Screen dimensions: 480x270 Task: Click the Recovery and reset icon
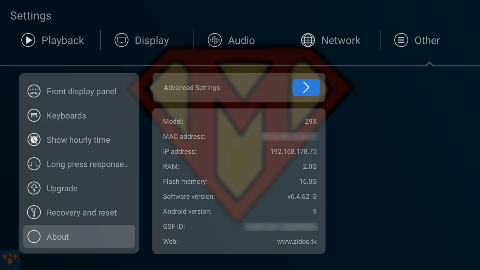pyautogui.click(x=34, y=212)
